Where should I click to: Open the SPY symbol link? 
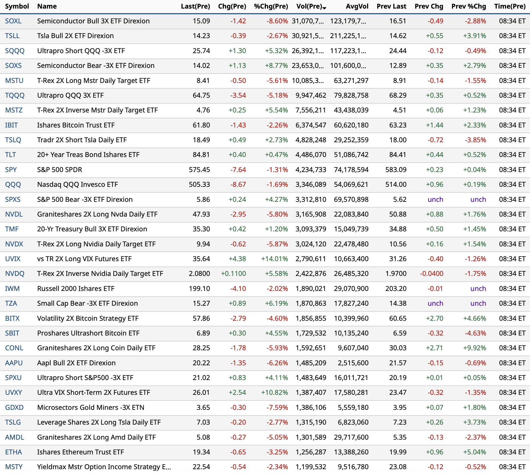coord(11,170)
